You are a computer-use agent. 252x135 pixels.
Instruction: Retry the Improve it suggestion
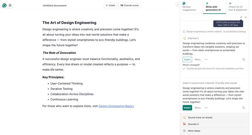[197, 59]
